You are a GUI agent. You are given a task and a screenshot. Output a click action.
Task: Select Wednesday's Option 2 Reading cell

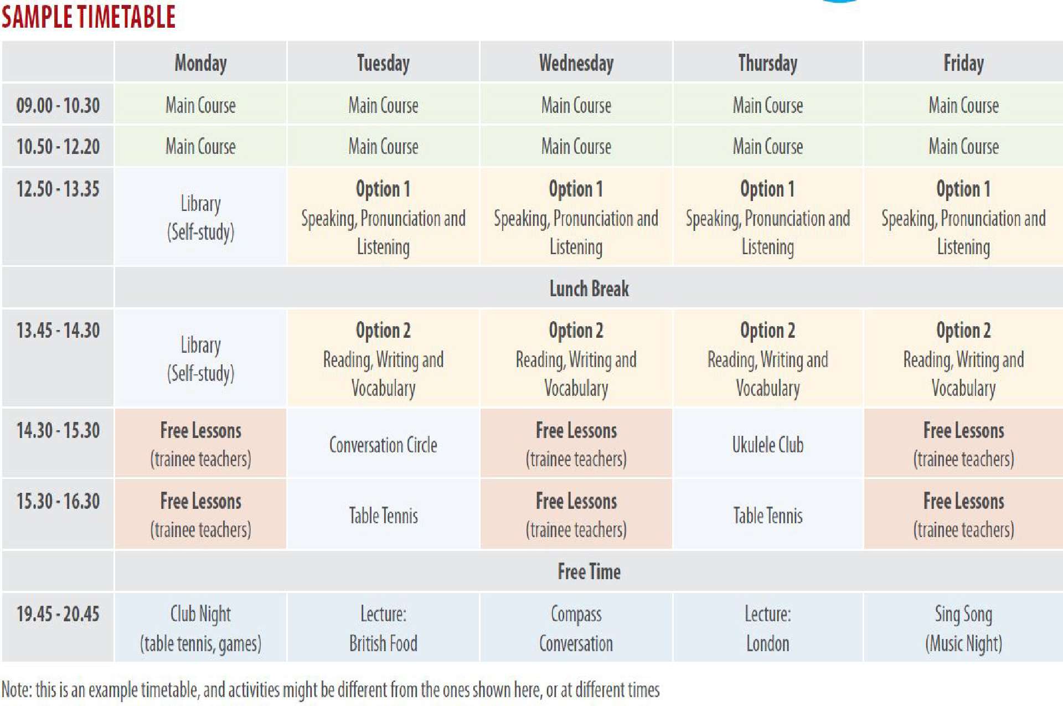[576, 358]
